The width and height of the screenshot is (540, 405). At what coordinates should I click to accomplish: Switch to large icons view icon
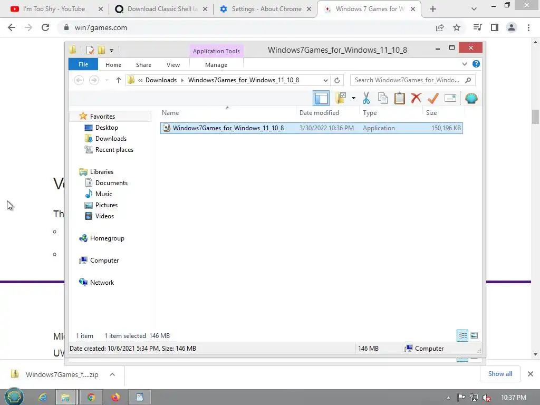pos(474,335)
